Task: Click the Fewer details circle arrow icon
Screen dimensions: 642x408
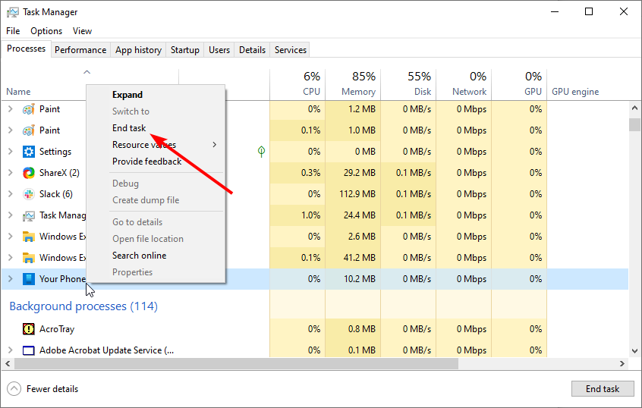Action: pos(14,389)
